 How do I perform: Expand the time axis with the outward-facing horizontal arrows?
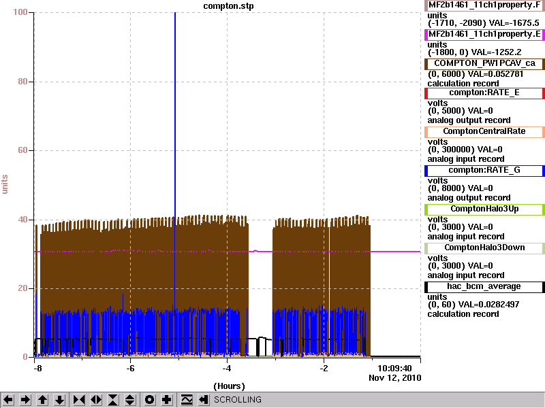pos(96,400)
